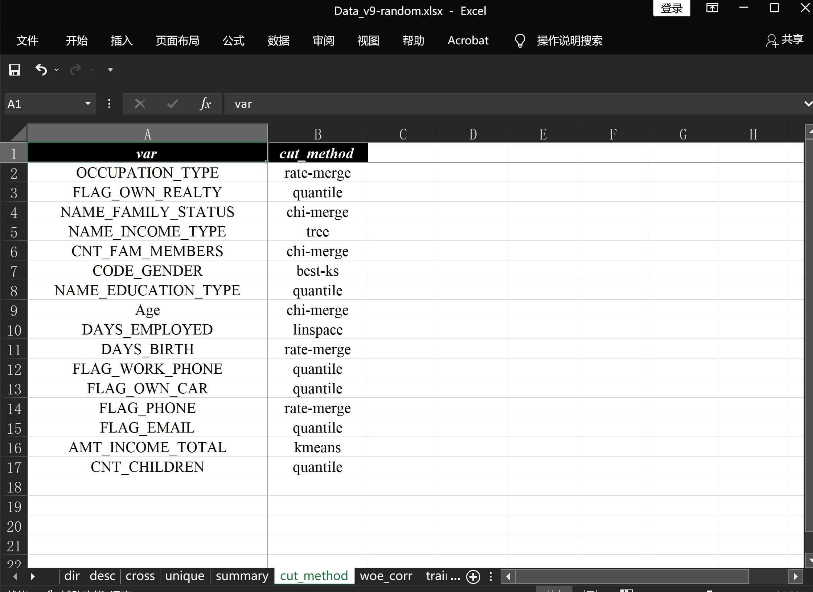Add a new sheet with plus icon
This screenshot has height=592, width=813.
pyautogui.click(x=473, y=577)
